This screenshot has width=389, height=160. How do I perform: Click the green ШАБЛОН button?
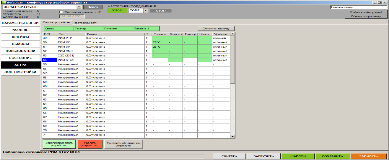click(298, 156)
